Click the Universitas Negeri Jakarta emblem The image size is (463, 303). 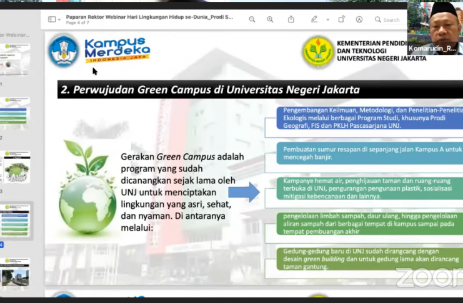(x=318, y=51)
